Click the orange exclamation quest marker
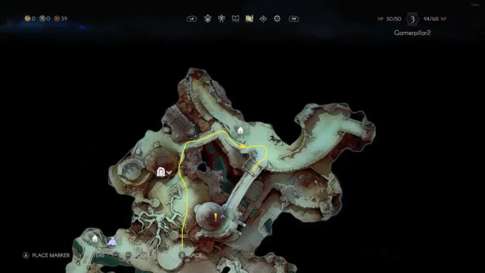Image resolution: width=485 pixels, height=273 pixels. [x=216, y=218]
